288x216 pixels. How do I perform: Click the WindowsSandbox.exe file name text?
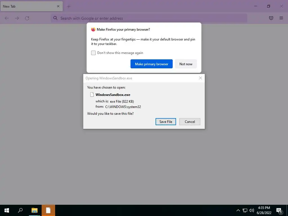pyautogui.click(x=113, y=95)
